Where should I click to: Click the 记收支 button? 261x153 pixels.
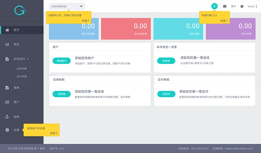pos(166,61)
